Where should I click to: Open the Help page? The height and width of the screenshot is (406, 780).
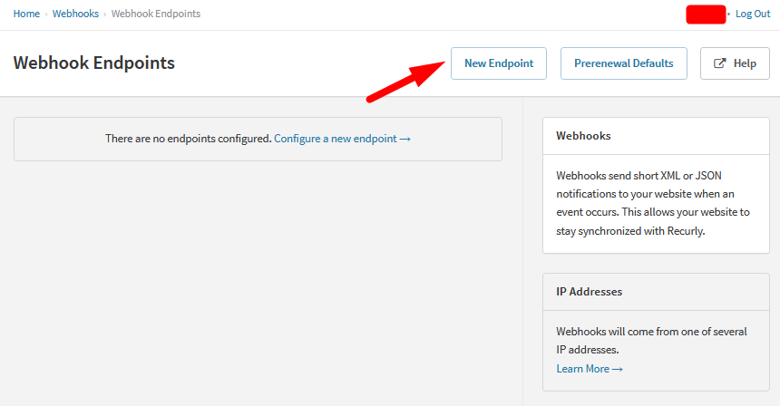coord(735,63)
